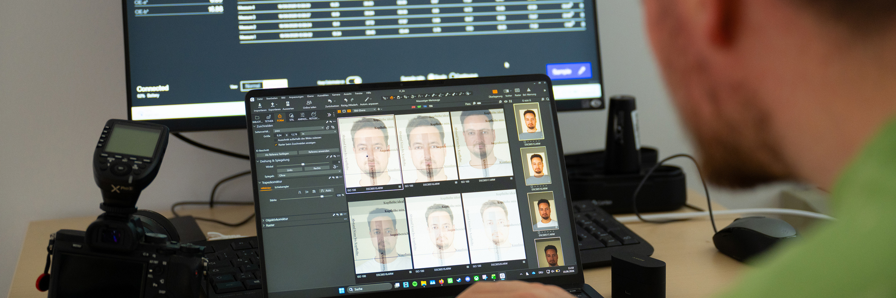Adjust the Stärke slider handle

pyautogui.click(x=322, y=196)
